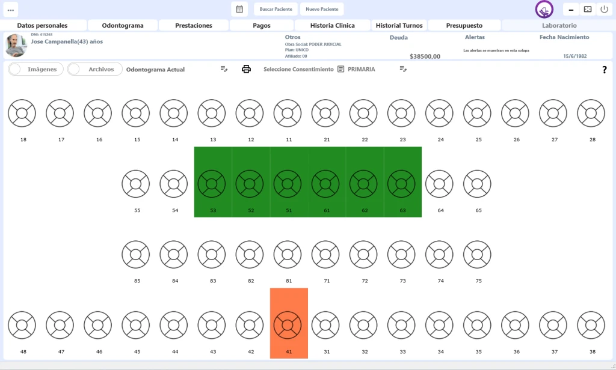Image resolution: width=616 pixels, height=370 pixels.
Task: Click the Nuevo Paciente button
Action: tap(322, 9)
